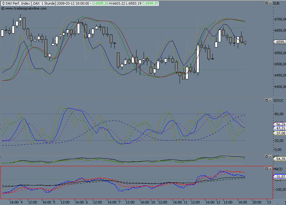Image resolution: width=286 pixels, height=205 pixels.
Task: Click the day 13 marker on time axis
Action: pos(269,202)
